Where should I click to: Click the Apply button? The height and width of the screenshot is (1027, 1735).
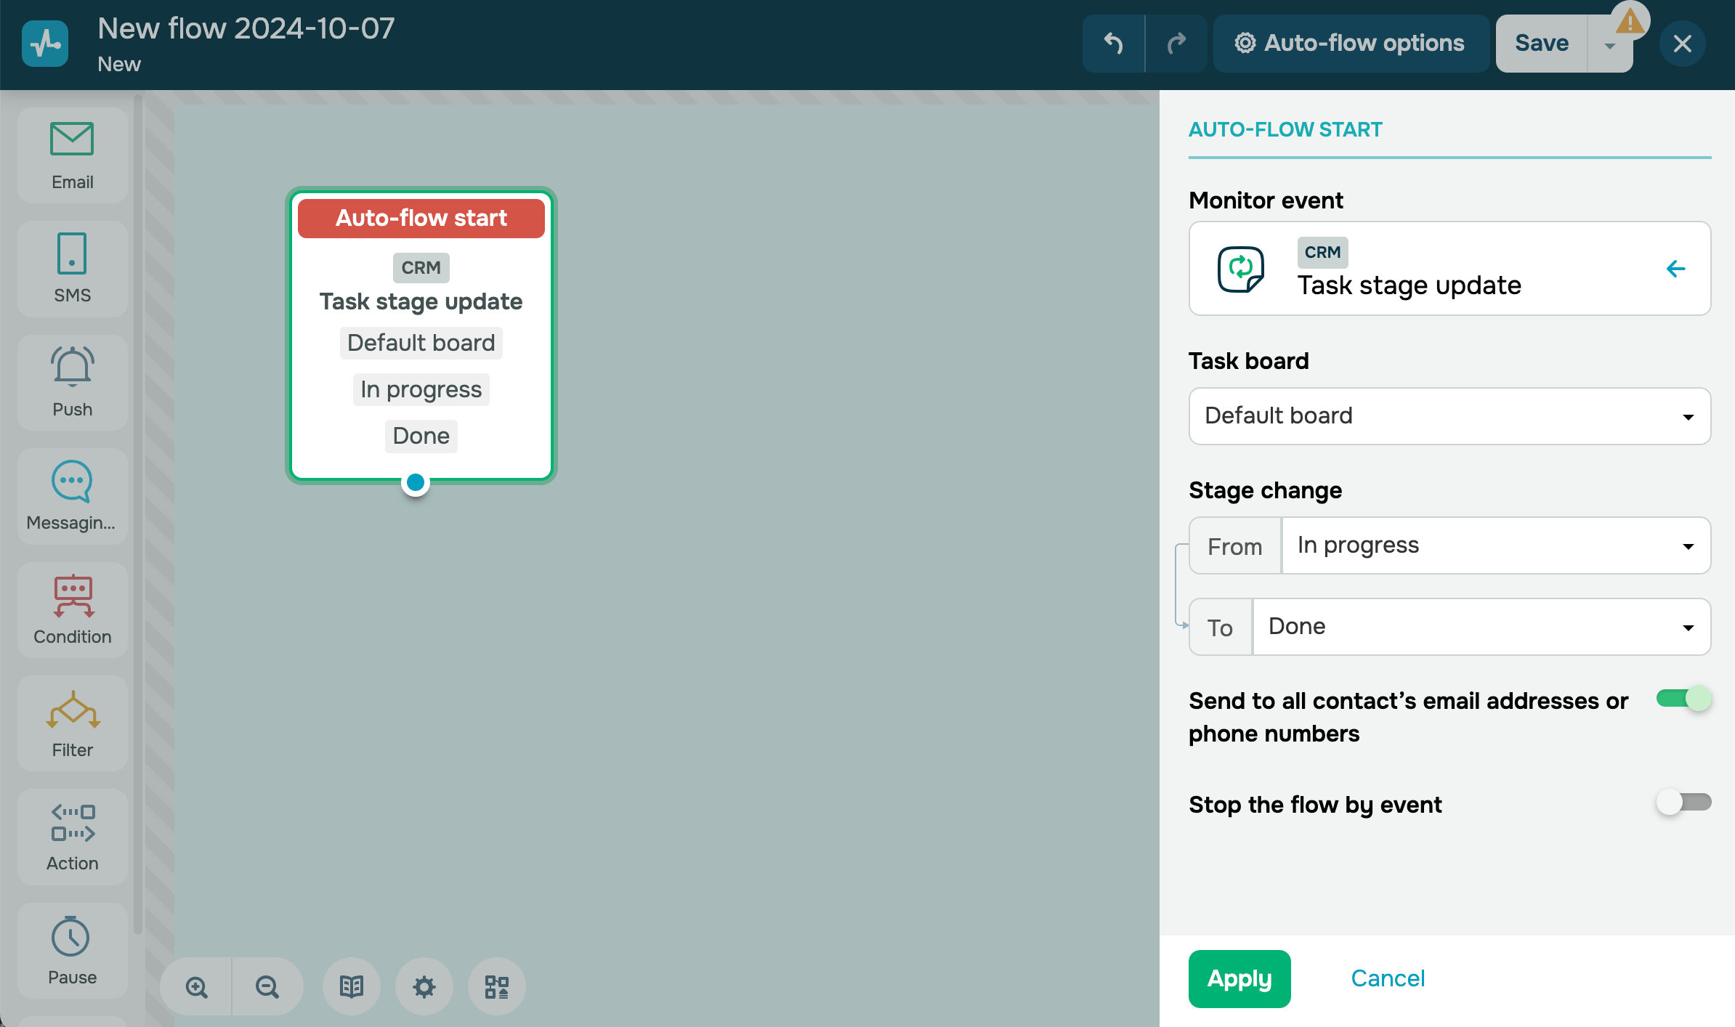(1239, 978)
